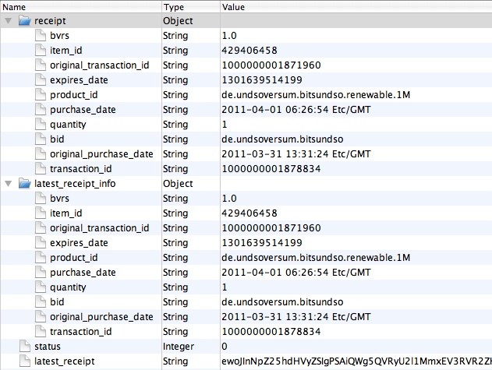492x370 pixels.
Task: Click String type cell of latest_receipt row
Action: click(175, 361)
